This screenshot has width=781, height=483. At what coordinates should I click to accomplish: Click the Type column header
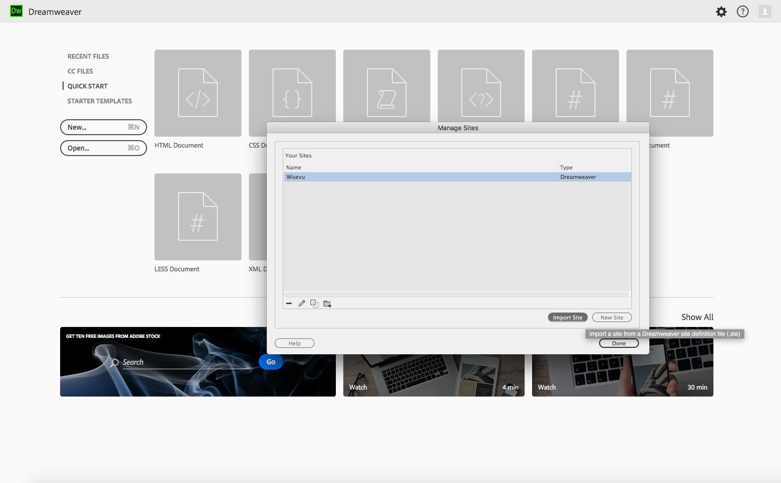tap(566, 167)
